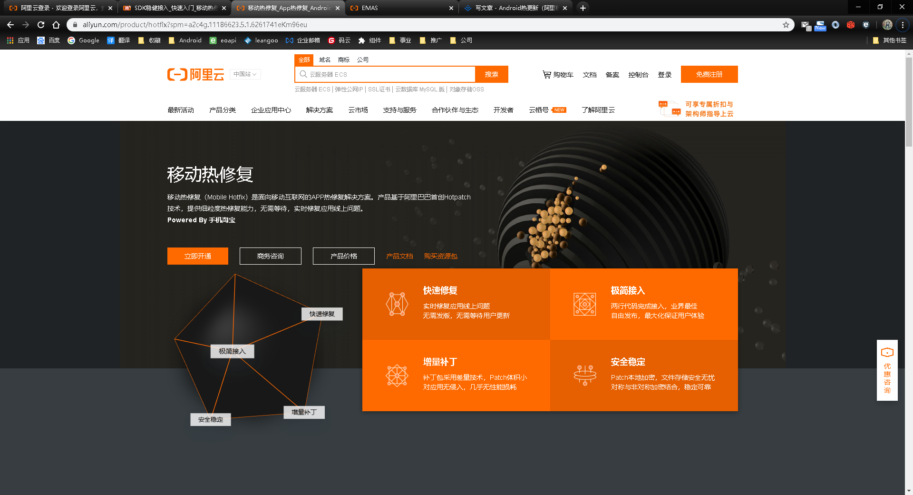Viewport: 913px width, 495px height.
Task: Click the 立即开通 button
Action: tap(198, 256)
